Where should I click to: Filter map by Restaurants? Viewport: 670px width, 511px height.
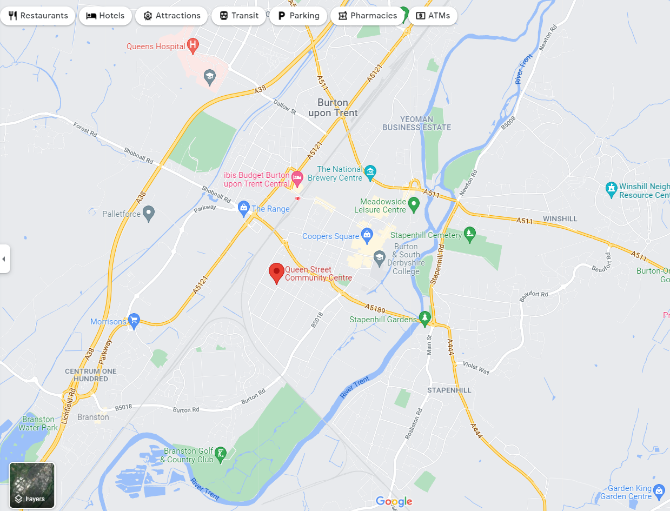(38, 16)
